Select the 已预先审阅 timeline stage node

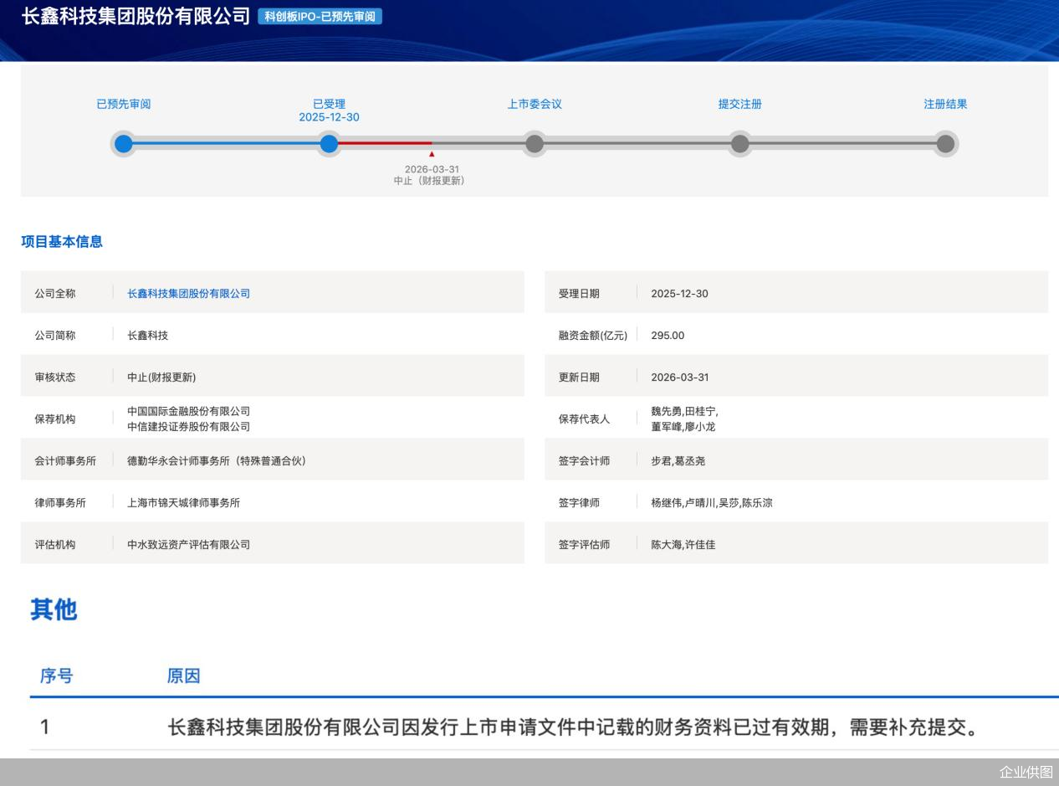(x=124, y=144)
